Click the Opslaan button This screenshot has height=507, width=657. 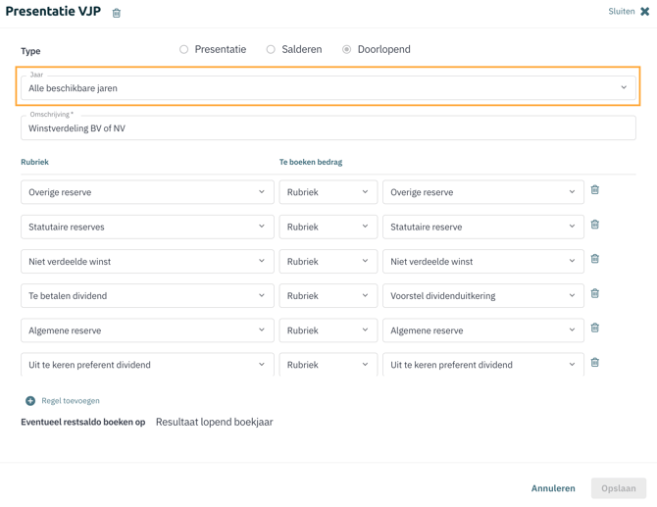tap(618, 488)
